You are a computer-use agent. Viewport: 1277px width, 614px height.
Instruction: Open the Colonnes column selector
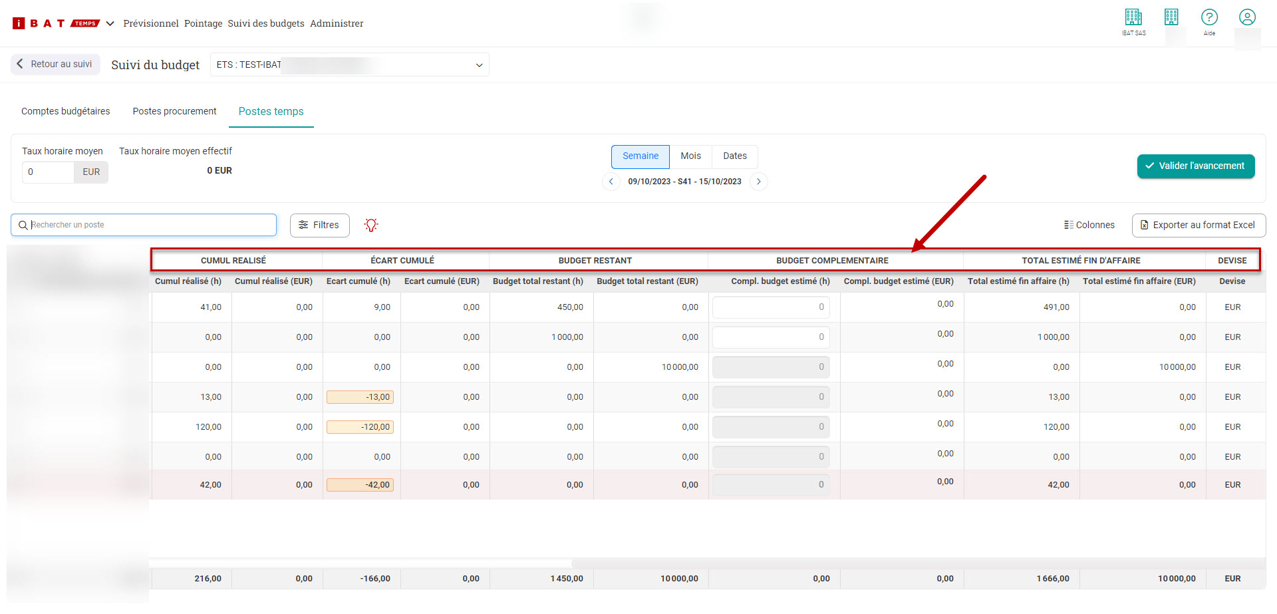coord(1089,226)
